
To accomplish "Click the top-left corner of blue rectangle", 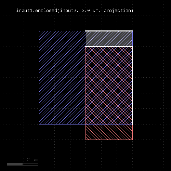I will coord(39,31).
